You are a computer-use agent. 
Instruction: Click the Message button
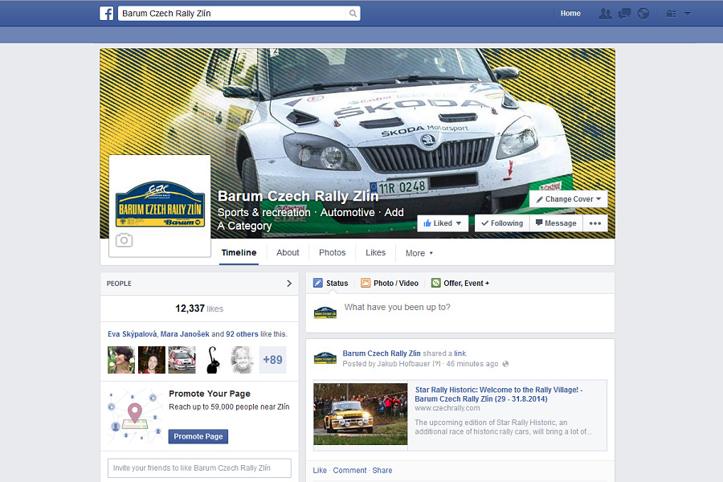click(556, 223)
